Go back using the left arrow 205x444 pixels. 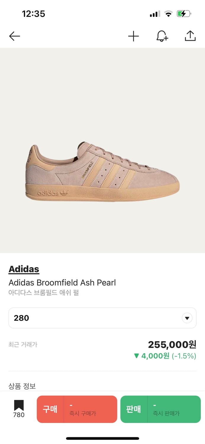[x=14, y=36]
